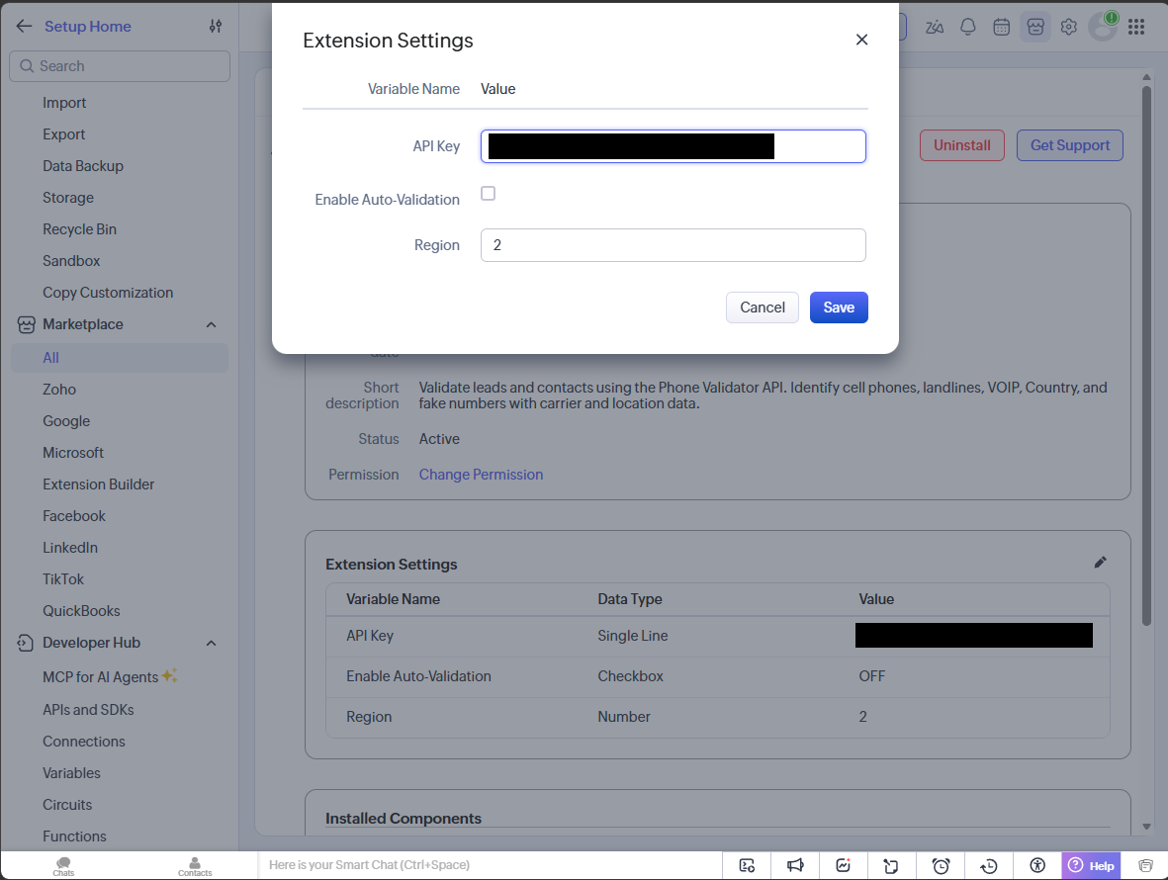The height and width of the screenshot is (880, 1168).
Task: Select Export in the sidebar
Action: pyautogui.click(x=64, y=134)
